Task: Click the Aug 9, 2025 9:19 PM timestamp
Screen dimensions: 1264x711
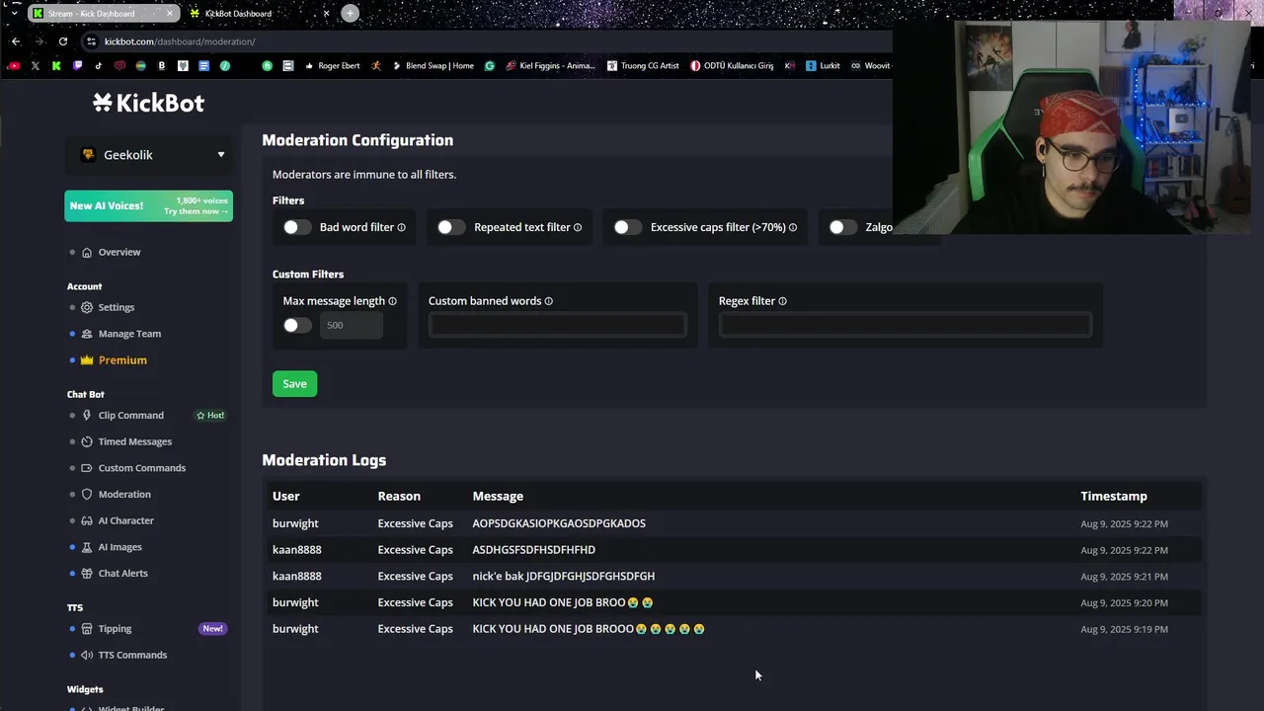Action: (x=1124, y=629)
